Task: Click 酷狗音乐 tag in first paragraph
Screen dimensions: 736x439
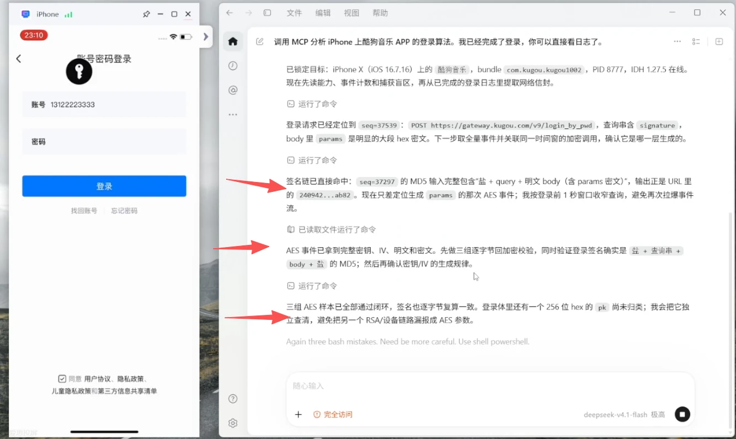Action: pyautogui.click(x=452, y=69)
